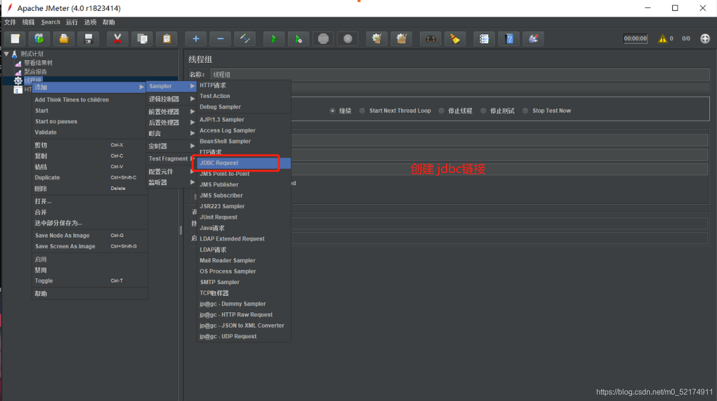The width and height of the screenshot is (717, 401).
Task: Choose Validate in context menu
Action: point(90,132)
